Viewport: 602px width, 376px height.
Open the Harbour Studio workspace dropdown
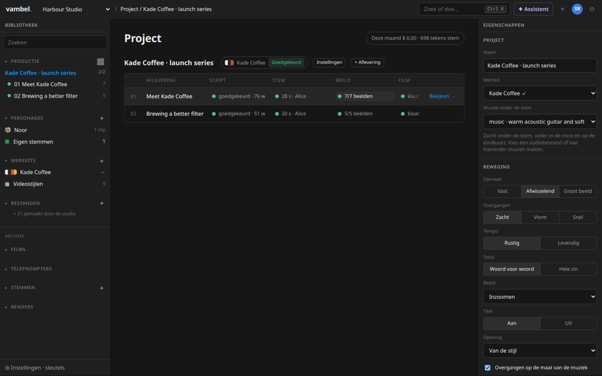pos(76,9)
